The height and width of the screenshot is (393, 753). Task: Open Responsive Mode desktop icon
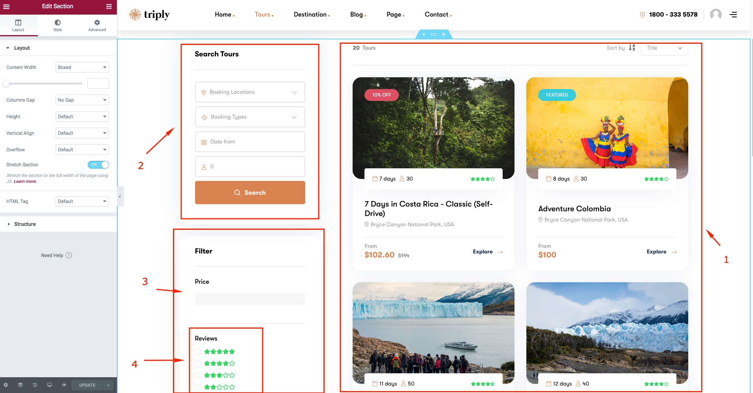click(49, 385)
